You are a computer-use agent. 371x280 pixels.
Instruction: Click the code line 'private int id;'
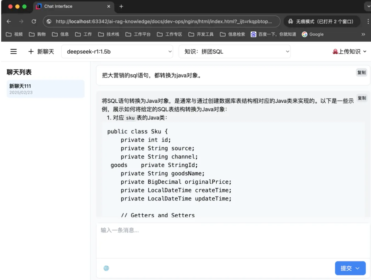[146, 140]
